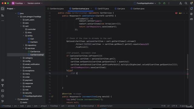Jump to previous highlighted problem arrow
The image size is (194, 109).
184,13
